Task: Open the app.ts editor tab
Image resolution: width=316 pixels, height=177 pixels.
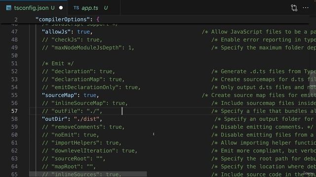Action: click(94, 8)
